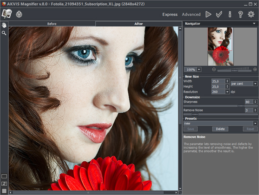Viewport: 259px width, 195px height.
Task: Click the 'dpi' unit label
Action: pos(233,92)
